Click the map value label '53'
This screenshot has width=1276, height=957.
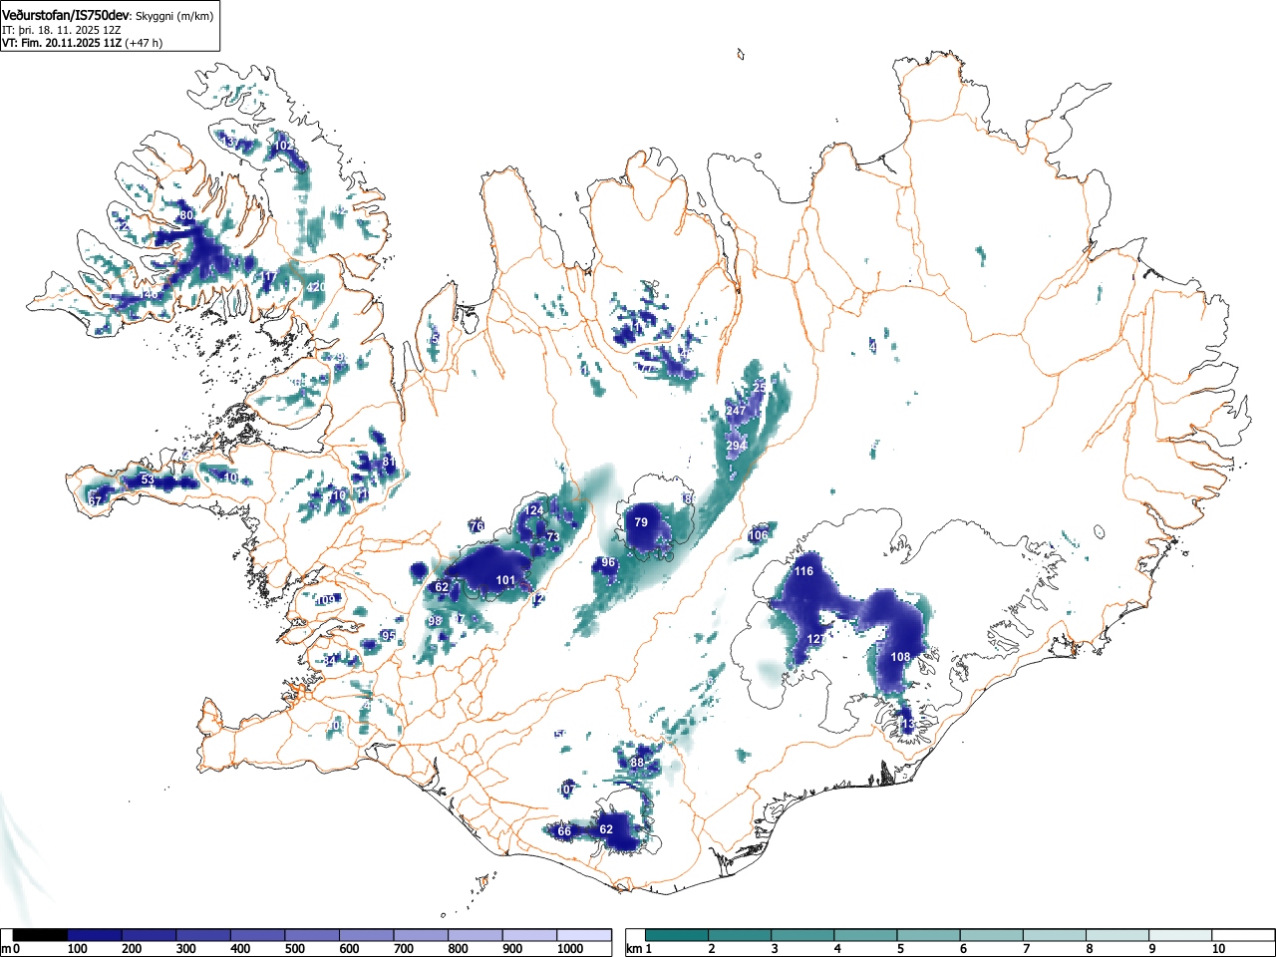click(x=148, y=479)
